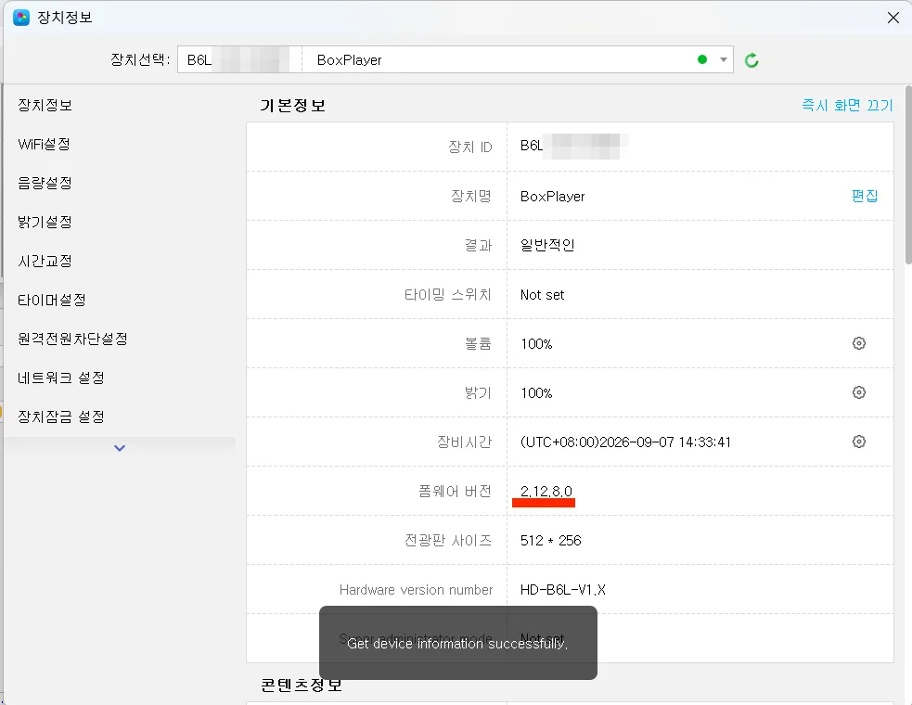
Task: Click the 100% value in 밝기 row
Action: (536, 393)
